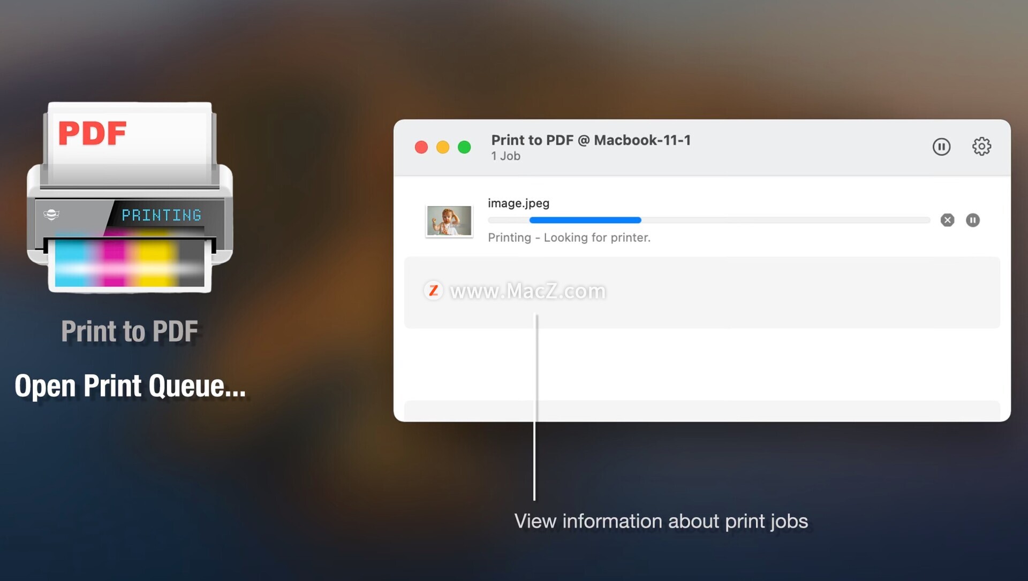Screen dimensions: 1028x581
Task: Cancel the image.jpeg print job
Action: [x=947, y=220]
